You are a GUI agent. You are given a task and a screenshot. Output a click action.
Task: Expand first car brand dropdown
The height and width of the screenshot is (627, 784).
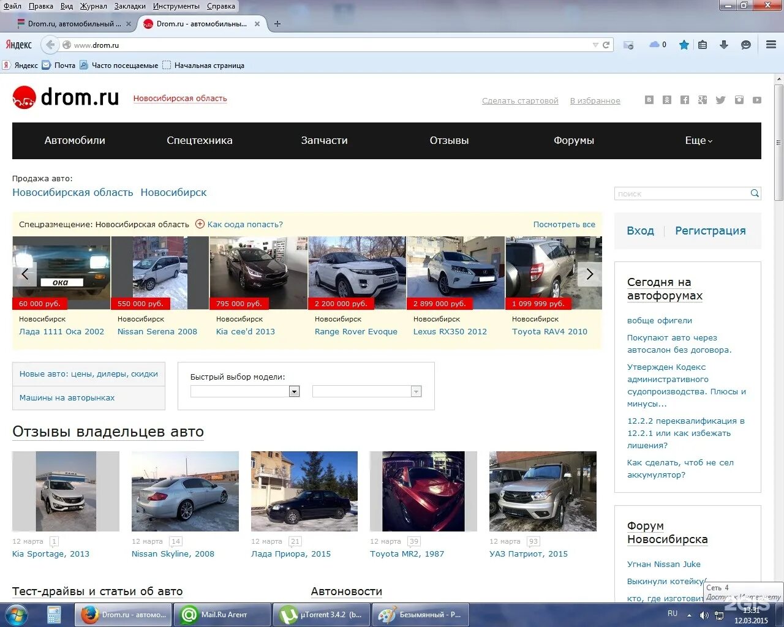(294, 391)
